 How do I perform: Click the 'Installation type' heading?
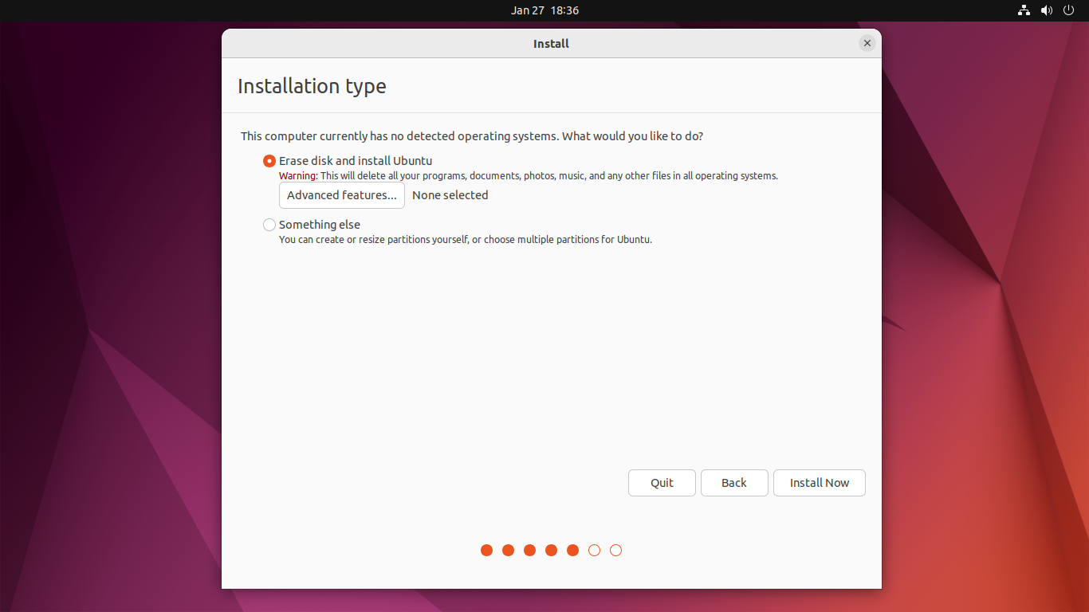312,86
